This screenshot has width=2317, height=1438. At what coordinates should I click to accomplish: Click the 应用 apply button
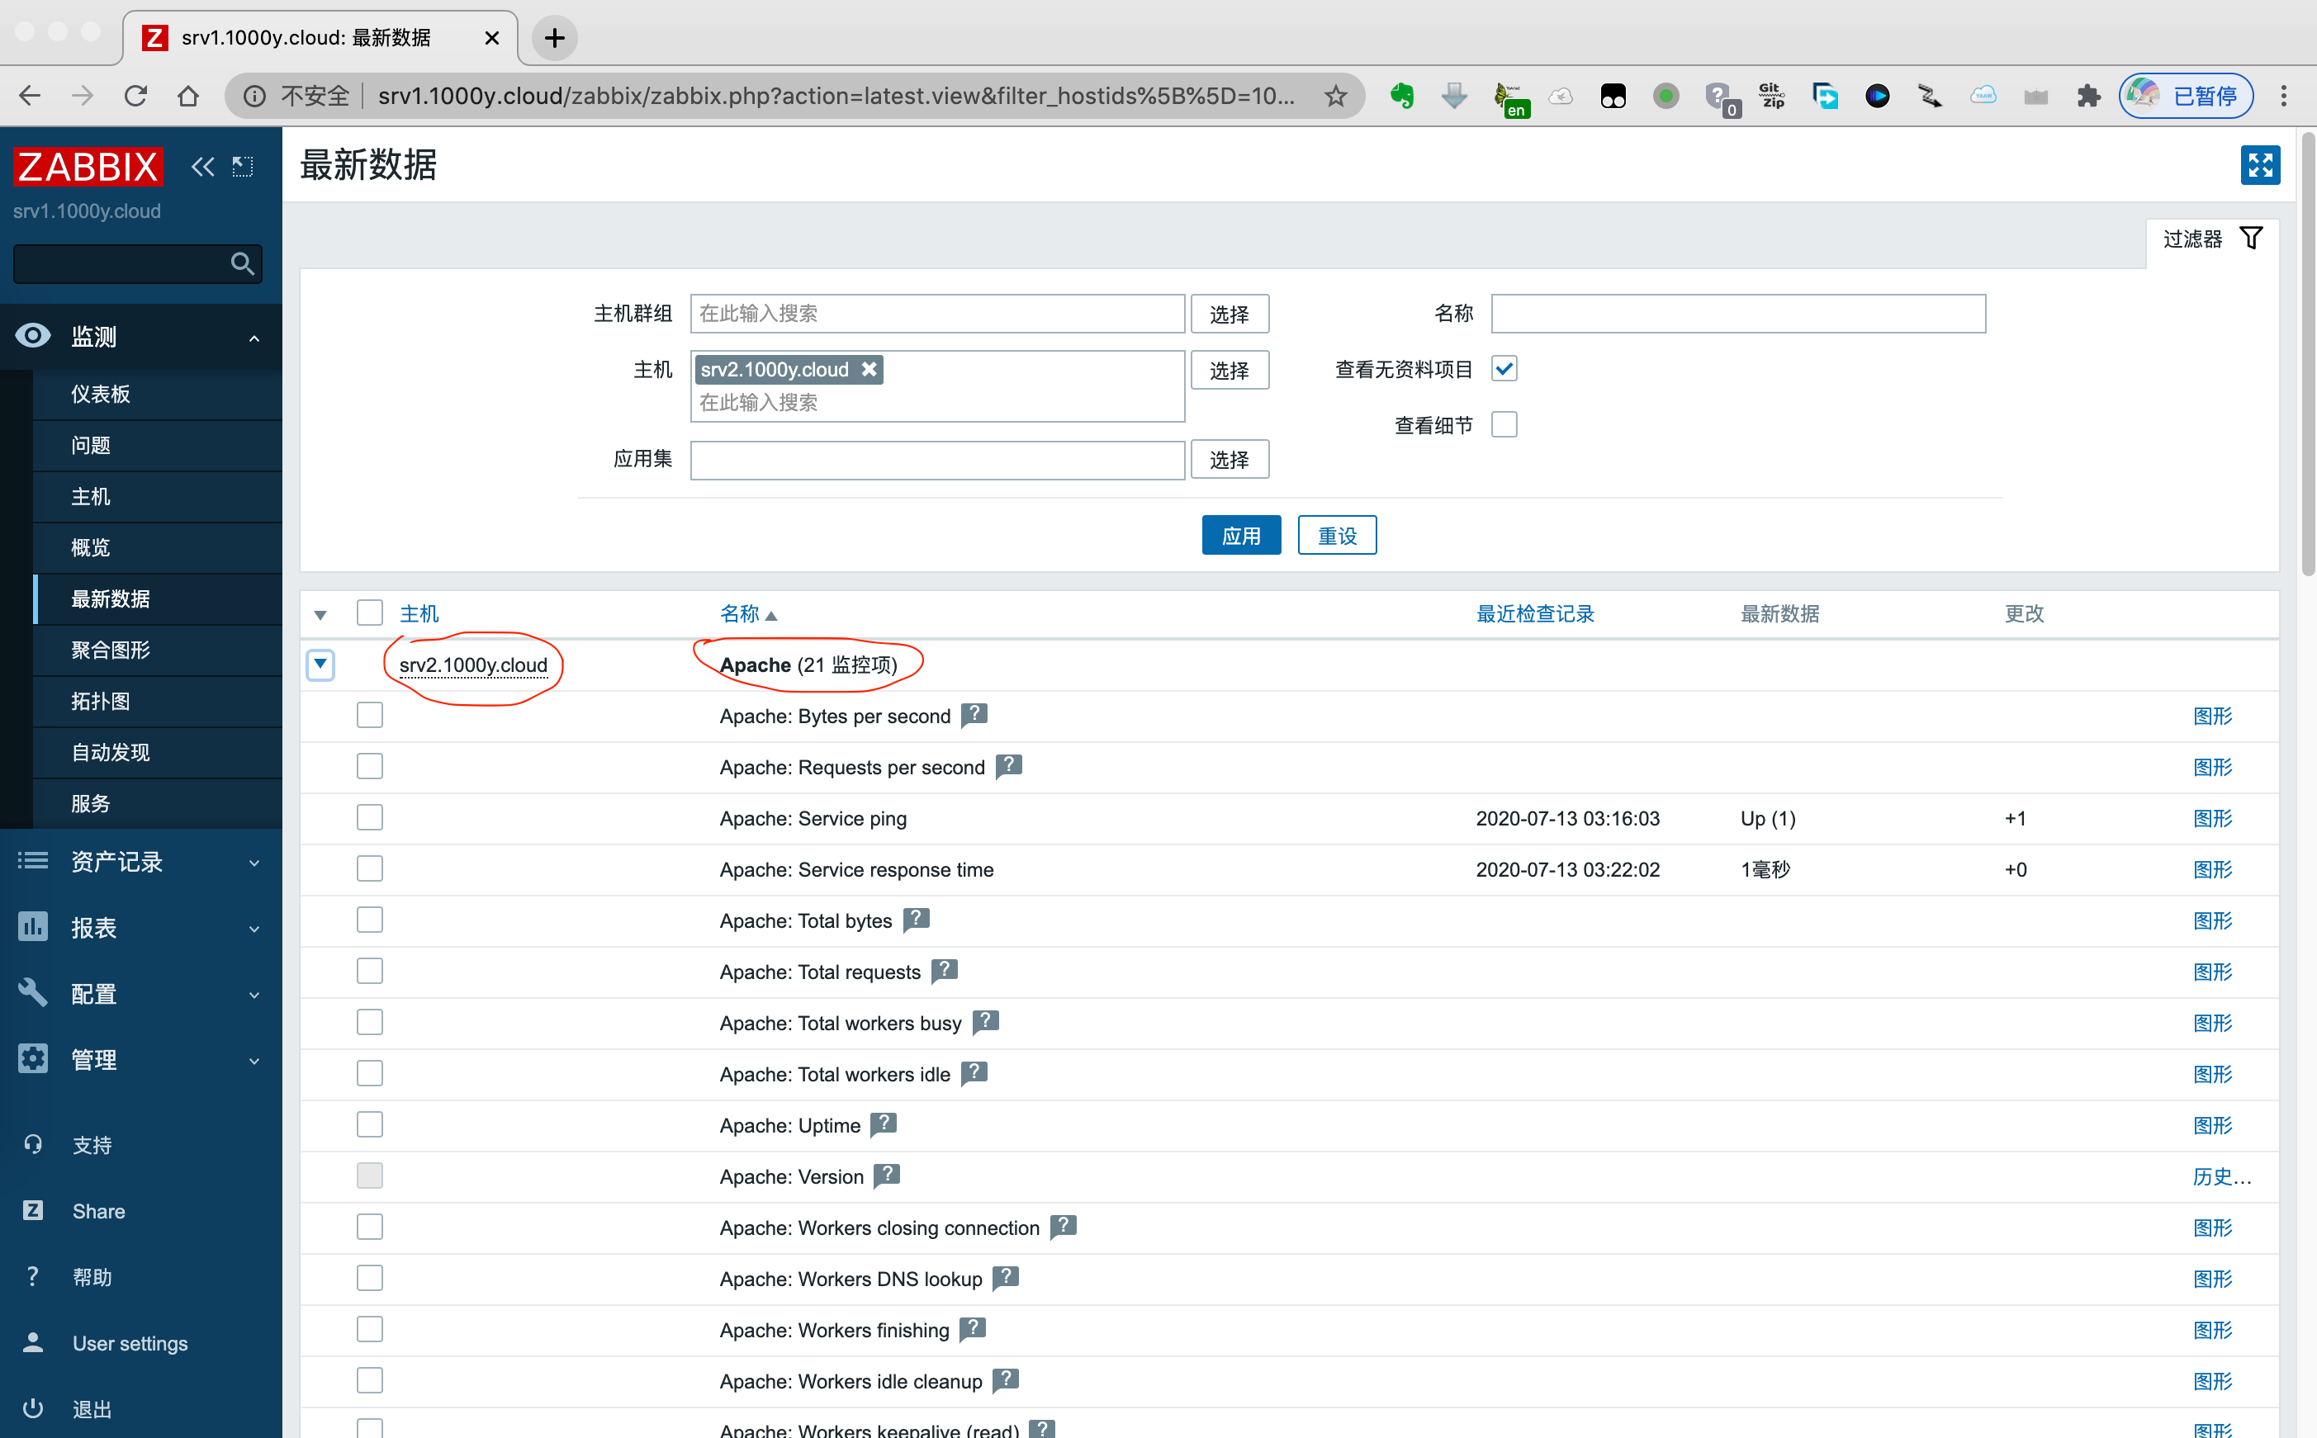(1241, 536)
